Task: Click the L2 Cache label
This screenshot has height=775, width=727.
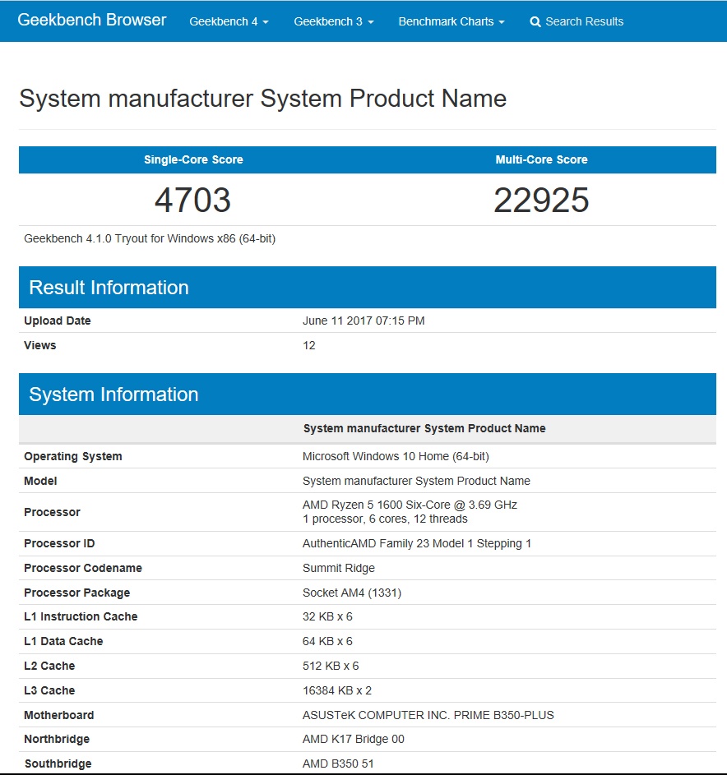Action: click(49, 666)
